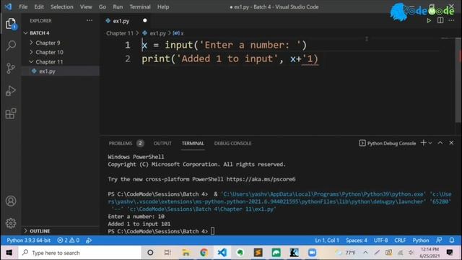
Task: Switch to the DEBUG CONSOLE tab
Action: pos(232,143)
